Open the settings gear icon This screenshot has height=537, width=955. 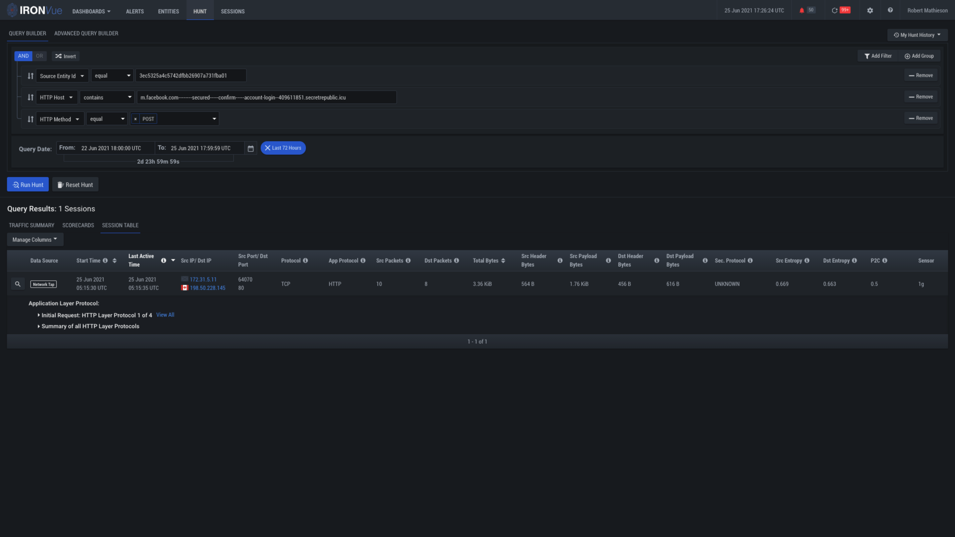click(870, 10)
